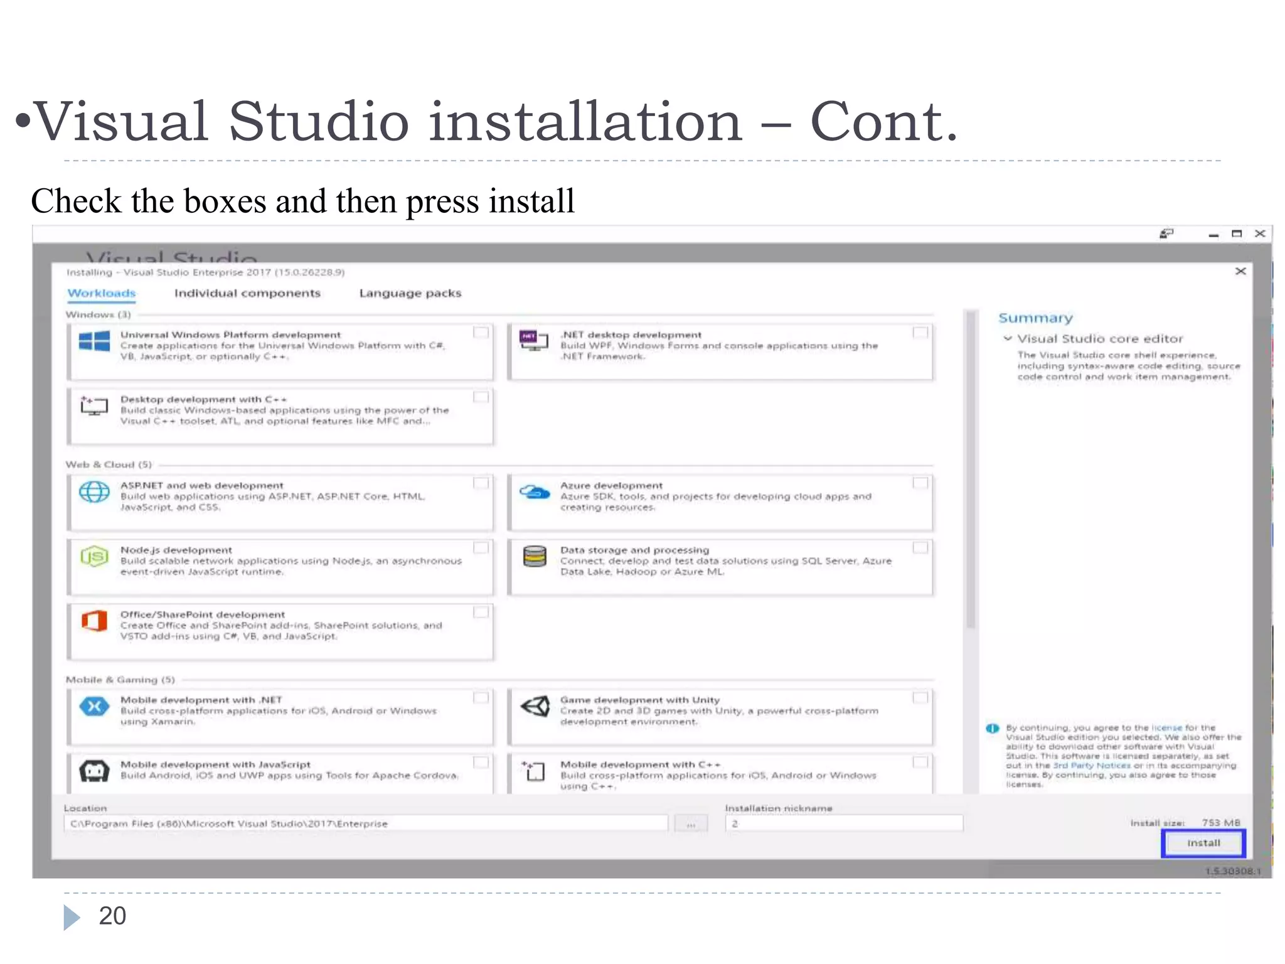The image size is (1285, 964).
Task: Click the Xamarin mobile development icon
Action: [x=94, y=707]
